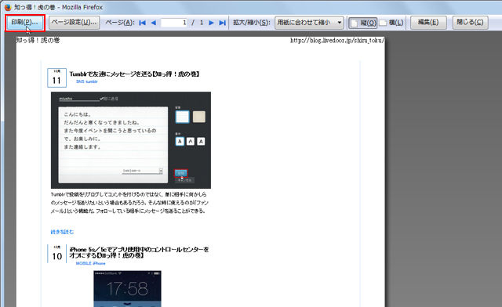Click the 続きを読む read more link
The image size is (502, 307).
(62, 232)
